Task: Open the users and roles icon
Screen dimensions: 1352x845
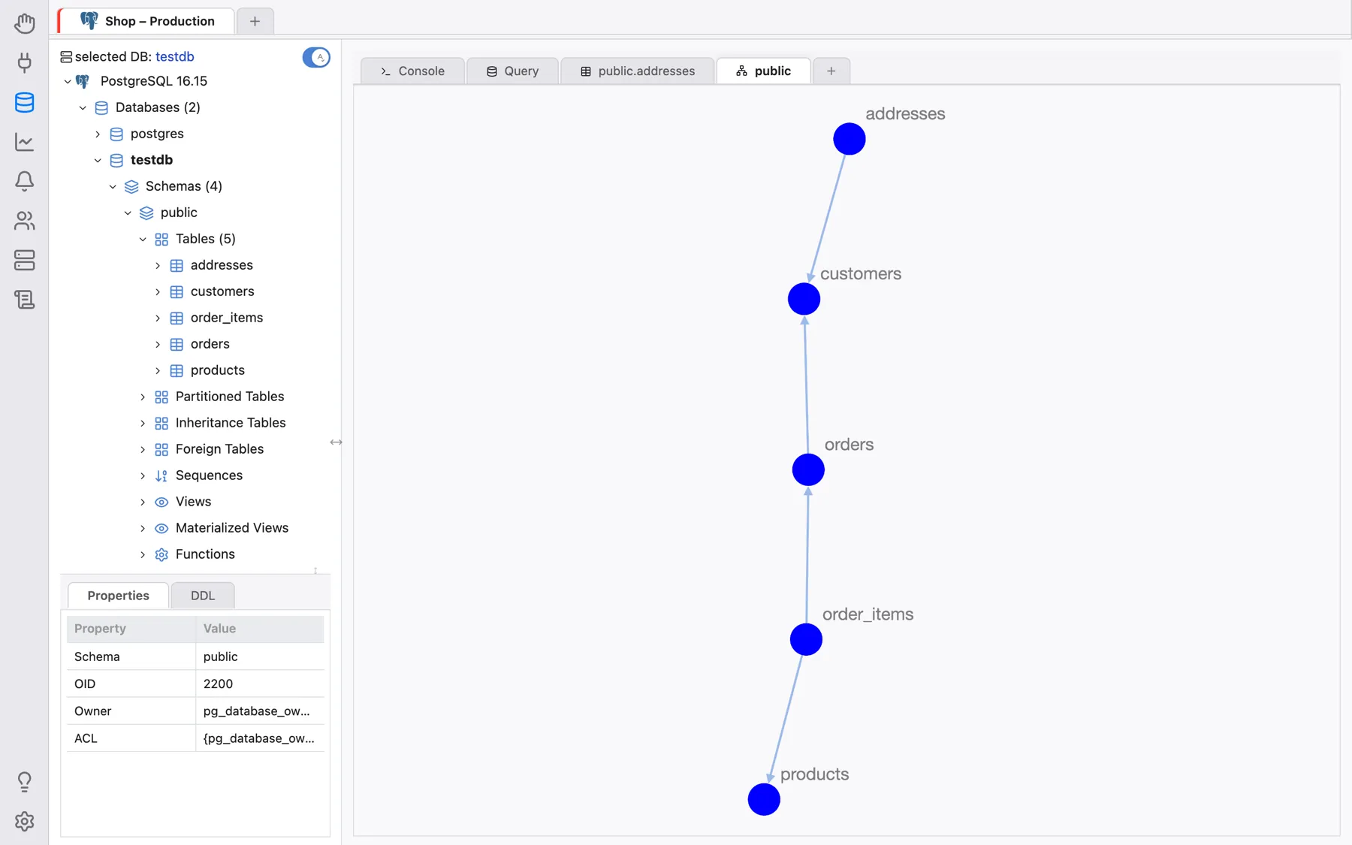Action: 24,221
